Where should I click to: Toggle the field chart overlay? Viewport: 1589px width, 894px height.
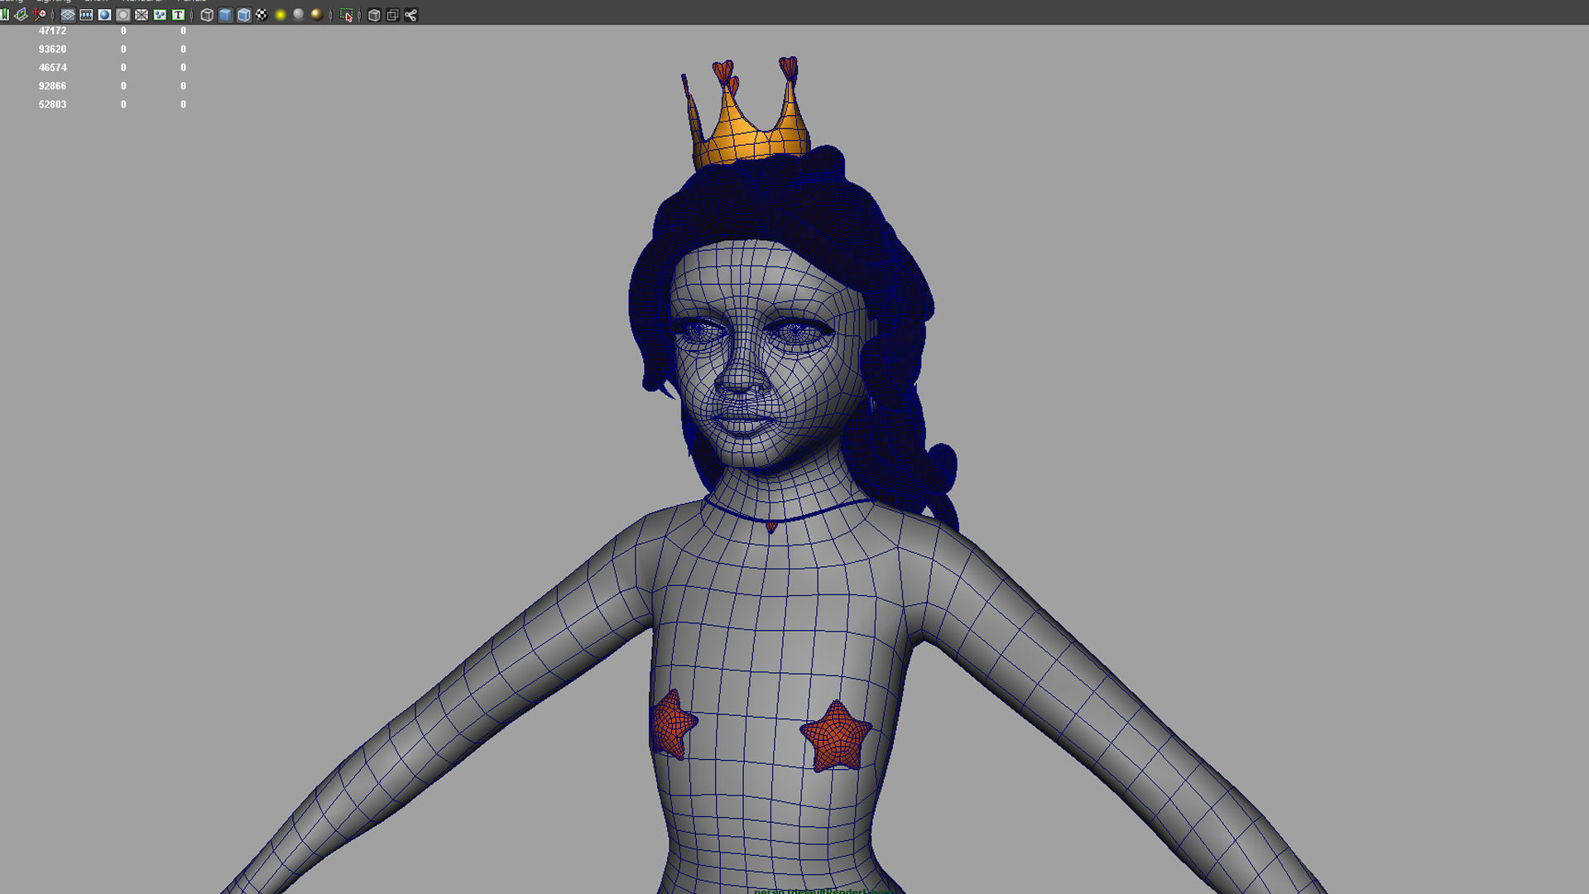[142, 15]
